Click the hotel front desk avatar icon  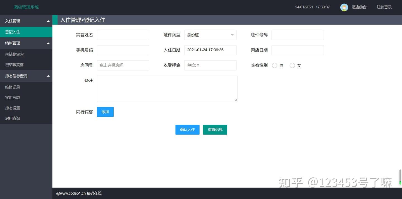click(x=344, y=7)
